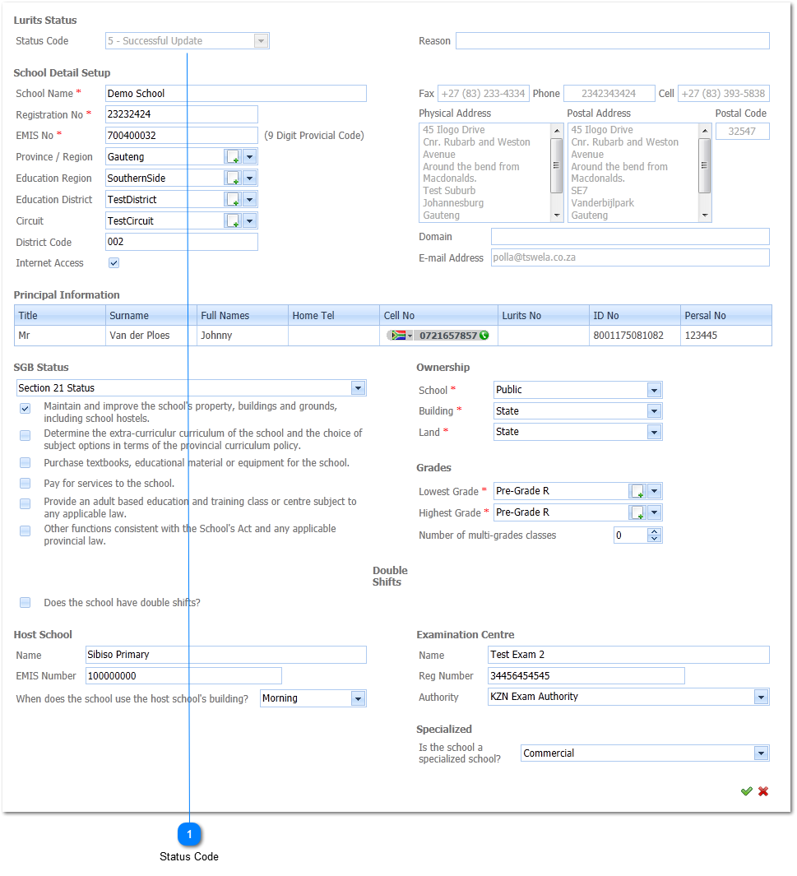Add new Highest Grade entry icon
The image size is (797, 876).
pyautogui.click(x=637, y=512)
